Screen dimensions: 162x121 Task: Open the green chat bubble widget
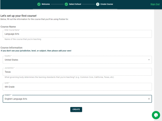(156, 115)
